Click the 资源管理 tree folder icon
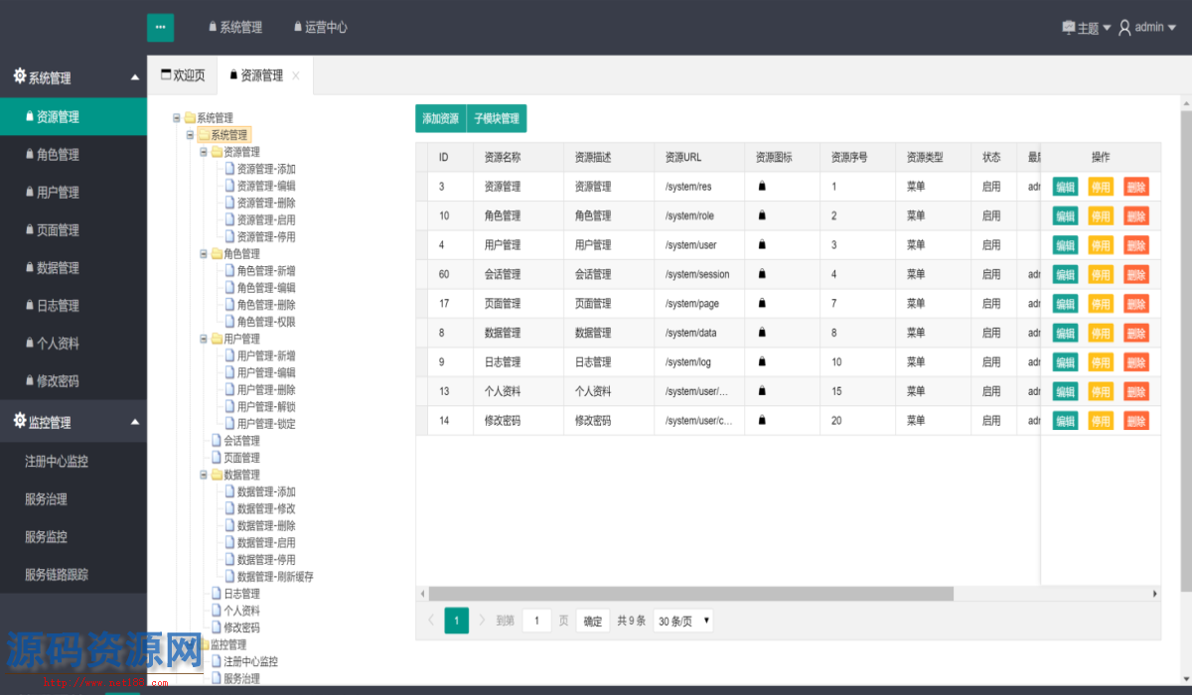Screen dimensions: 1192x695 click(x=217, y=152)
